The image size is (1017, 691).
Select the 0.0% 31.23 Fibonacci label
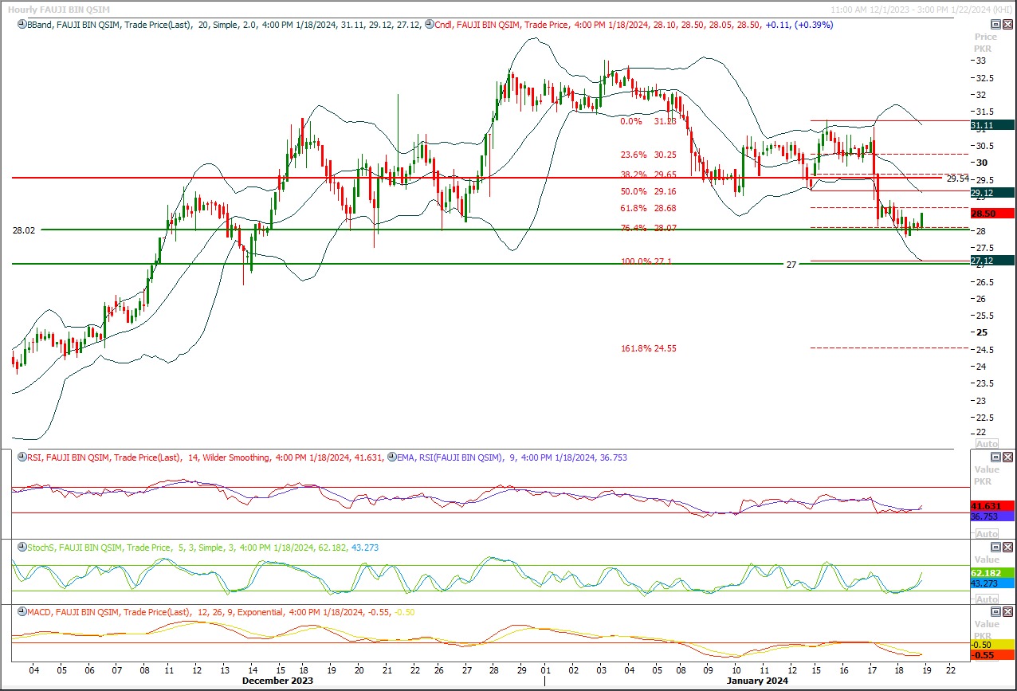pos(649,121)
